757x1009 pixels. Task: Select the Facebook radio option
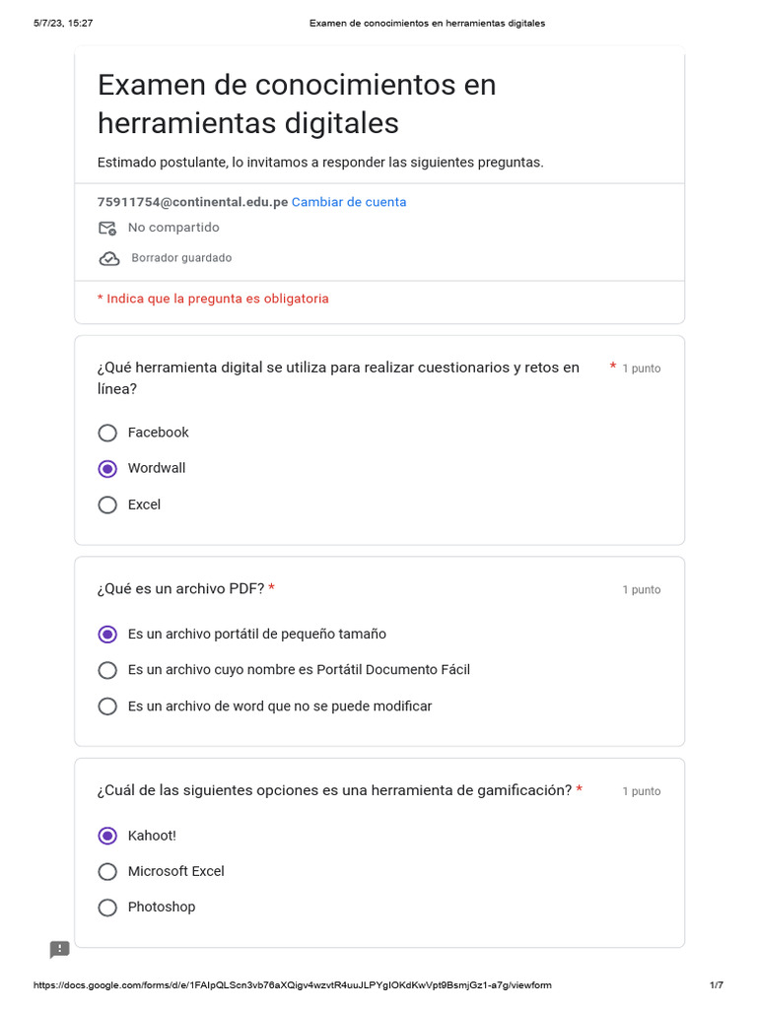(108, 433)
